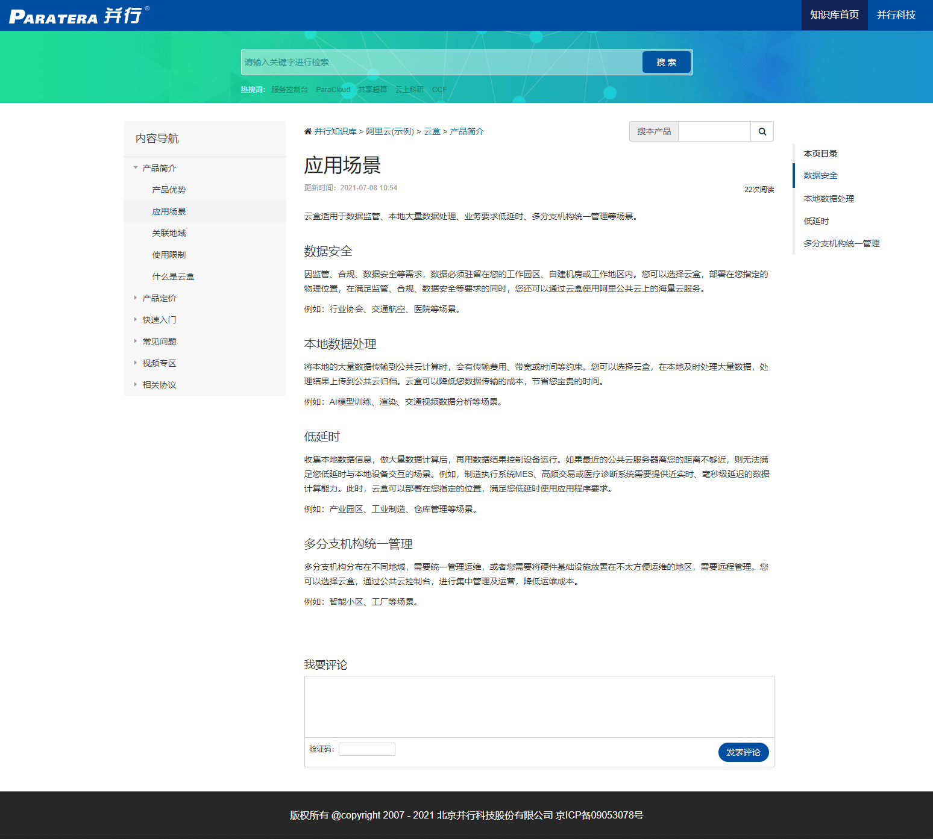Open 产品优势 in navigation

pos(169,190)
